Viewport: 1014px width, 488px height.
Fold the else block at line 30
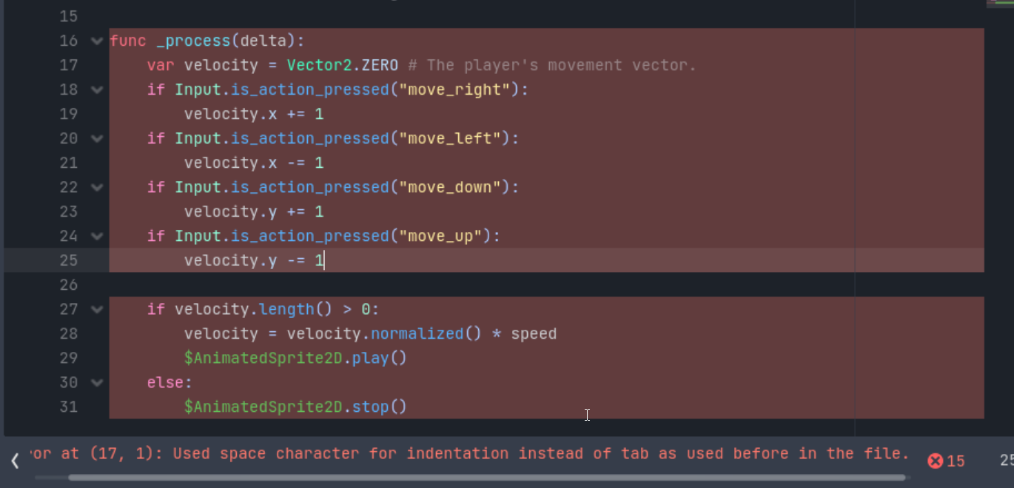click(x=96, y=382)
